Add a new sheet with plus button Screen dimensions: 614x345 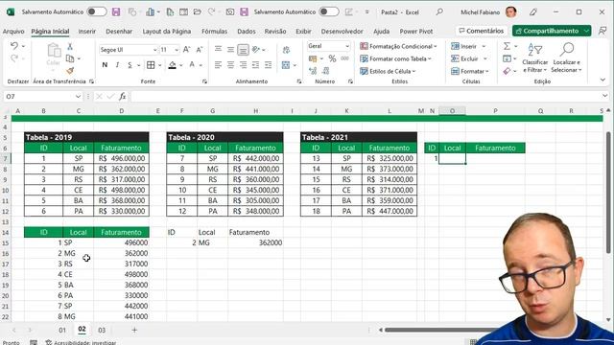pos(134,330)
